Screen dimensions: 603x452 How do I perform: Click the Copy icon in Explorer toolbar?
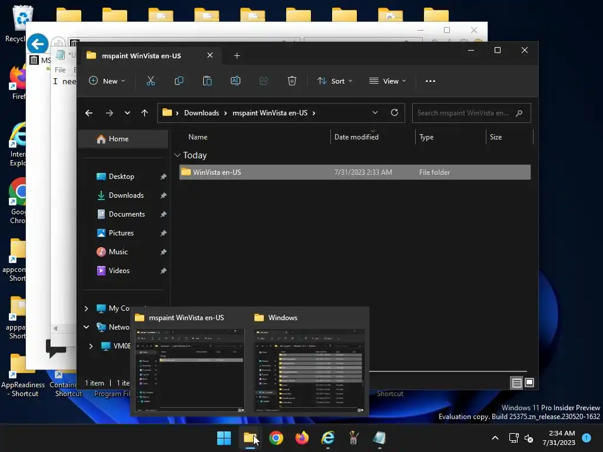point(179,81)
